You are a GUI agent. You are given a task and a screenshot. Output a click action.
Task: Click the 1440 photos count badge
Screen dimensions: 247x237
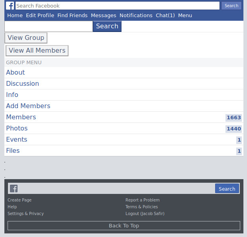click(233, 129)
